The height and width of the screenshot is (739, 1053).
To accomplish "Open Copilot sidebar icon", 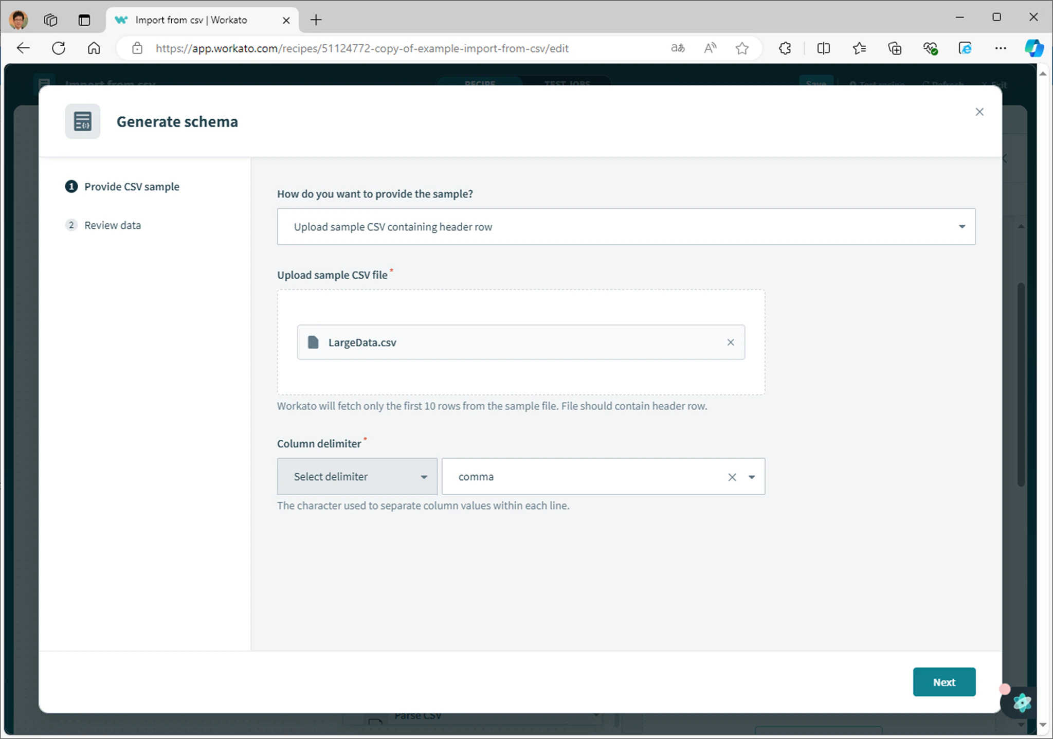I will point(1034,48).
